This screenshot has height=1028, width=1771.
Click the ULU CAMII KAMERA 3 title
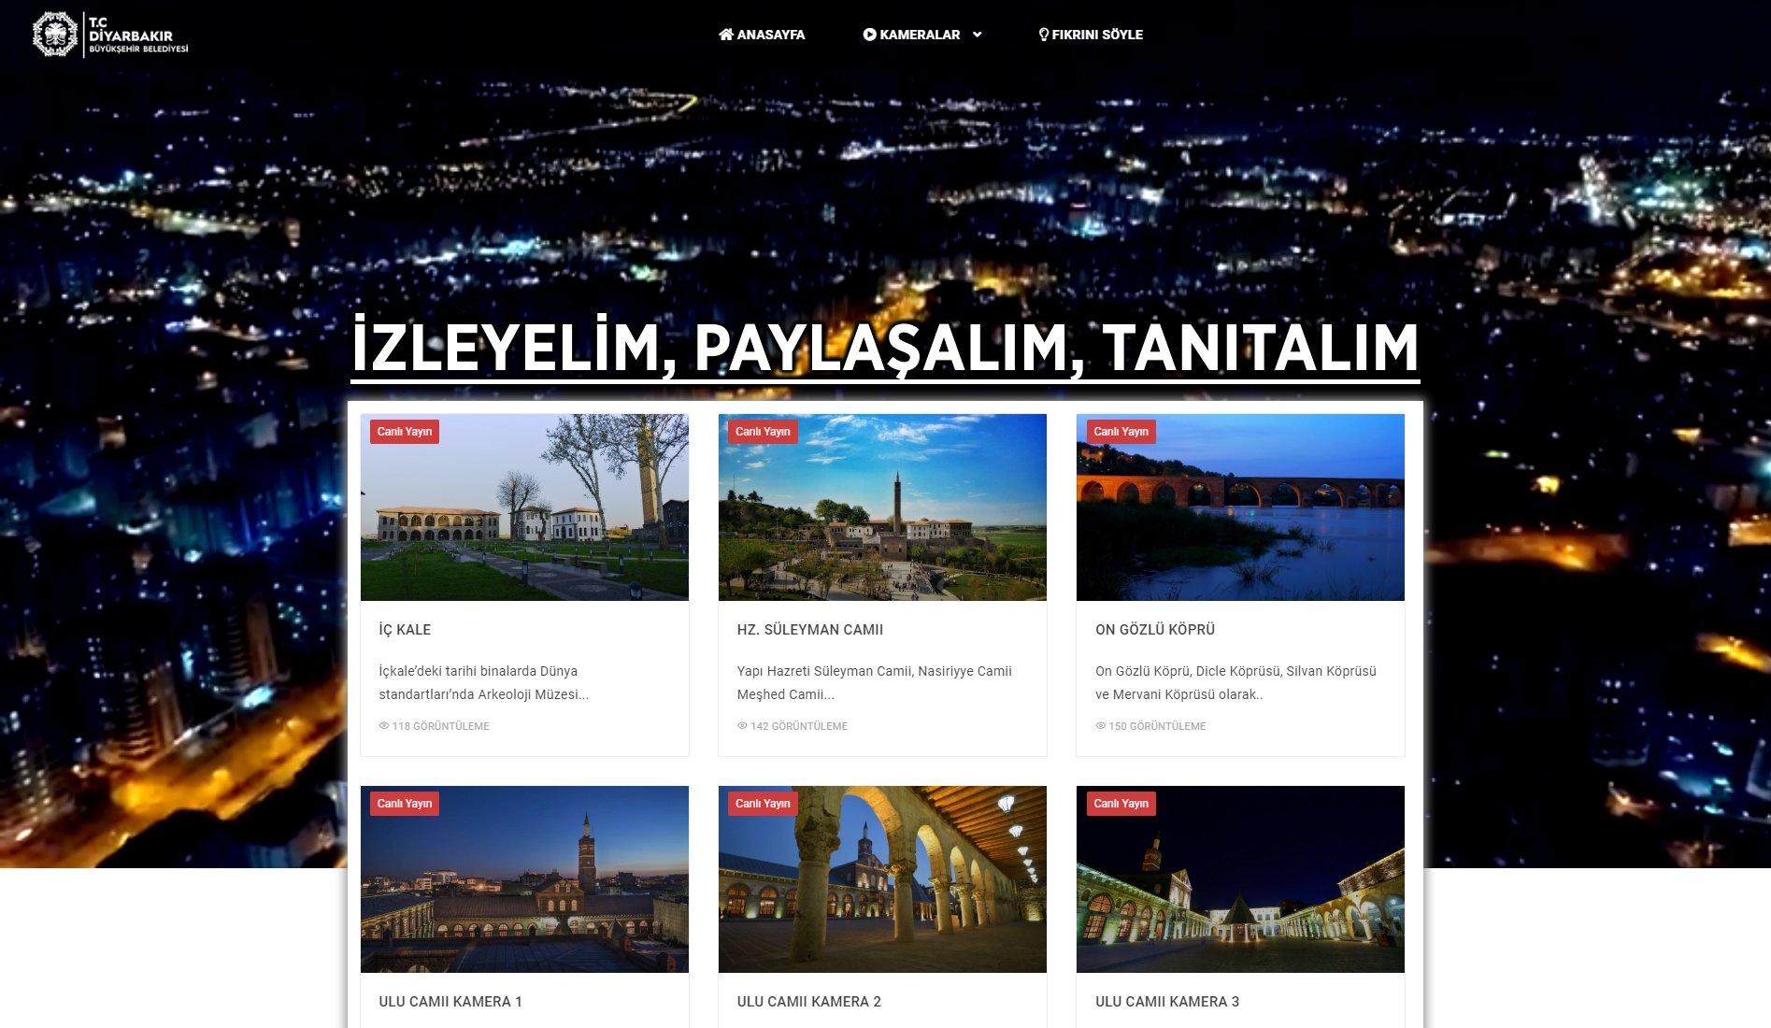click(1167, 1002)
